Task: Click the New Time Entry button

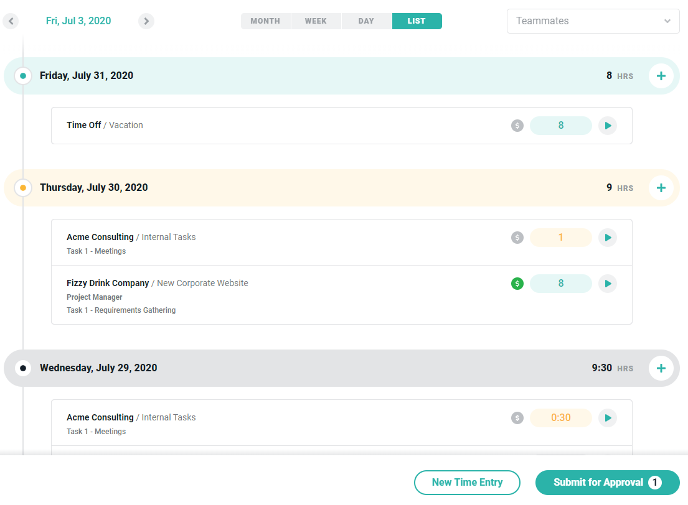Action: pos(467,483)
